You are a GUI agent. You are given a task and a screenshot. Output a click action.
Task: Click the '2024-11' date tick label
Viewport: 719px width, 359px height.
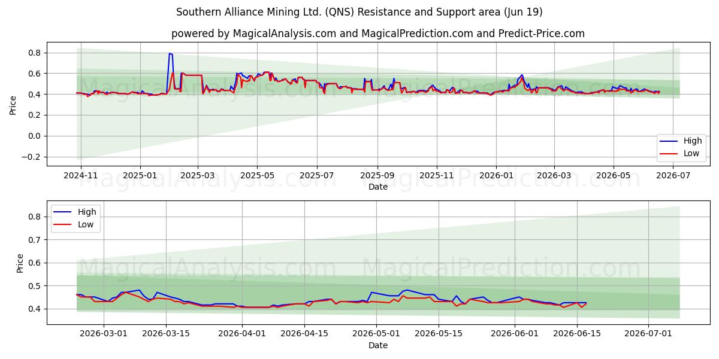[80, 176]
